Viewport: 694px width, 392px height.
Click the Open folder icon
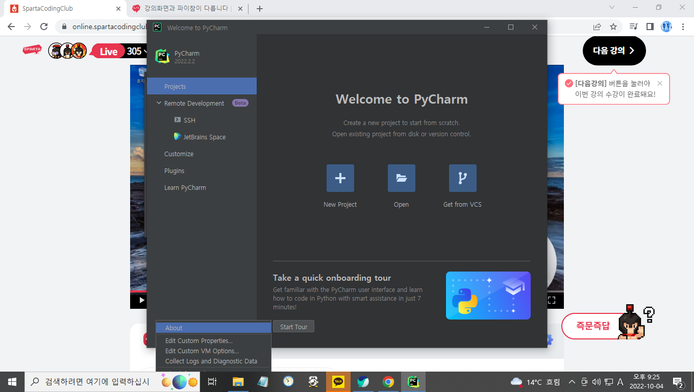pos(402,178)
